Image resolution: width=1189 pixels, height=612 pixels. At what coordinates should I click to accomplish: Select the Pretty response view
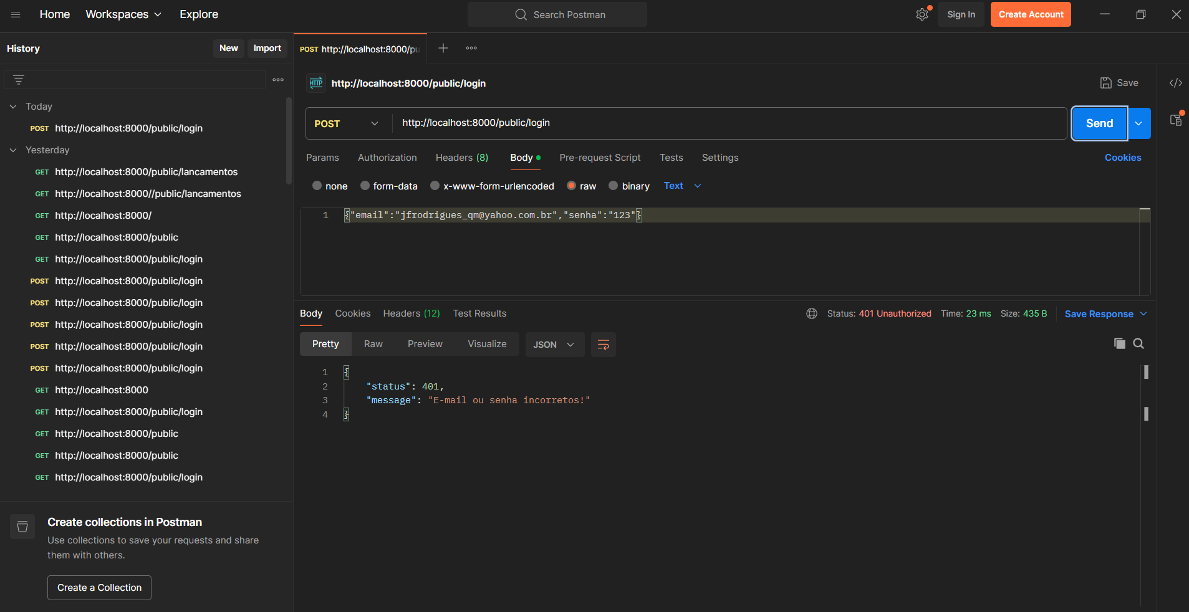(x=325, y=344)
